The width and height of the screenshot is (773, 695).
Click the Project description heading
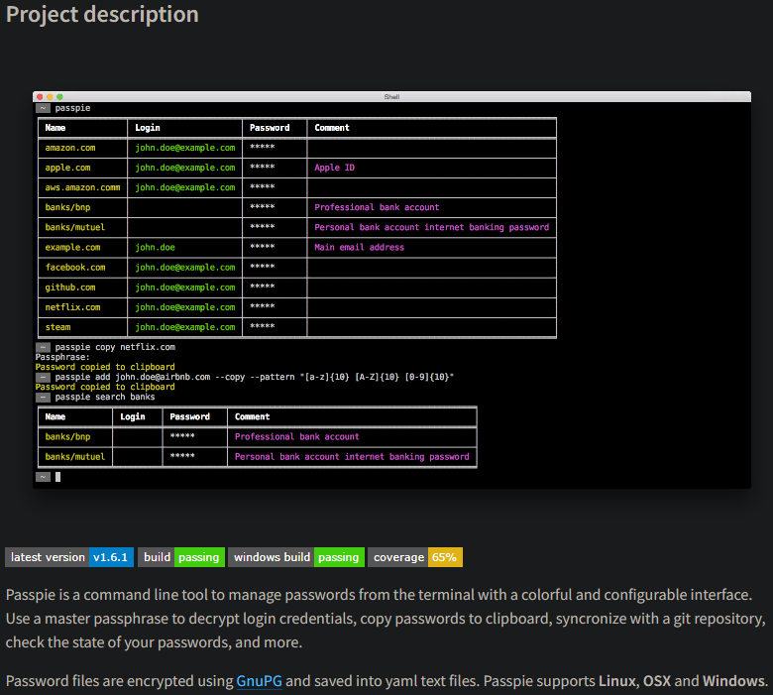(x=102, y=15)
